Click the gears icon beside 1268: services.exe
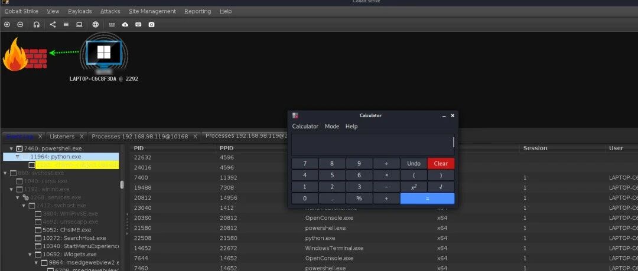The image size is (638, 271). (25, 197)
